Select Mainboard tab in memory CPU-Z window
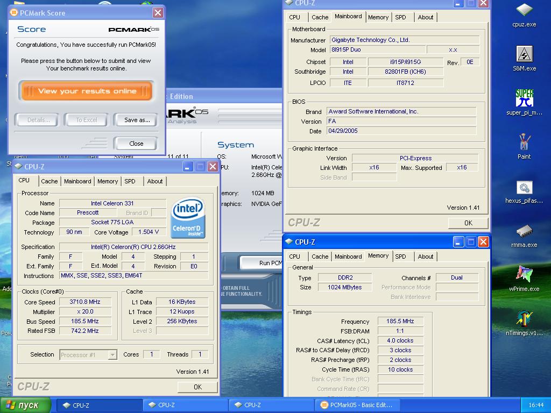This screenshot has width=551, height=413. 348,257
